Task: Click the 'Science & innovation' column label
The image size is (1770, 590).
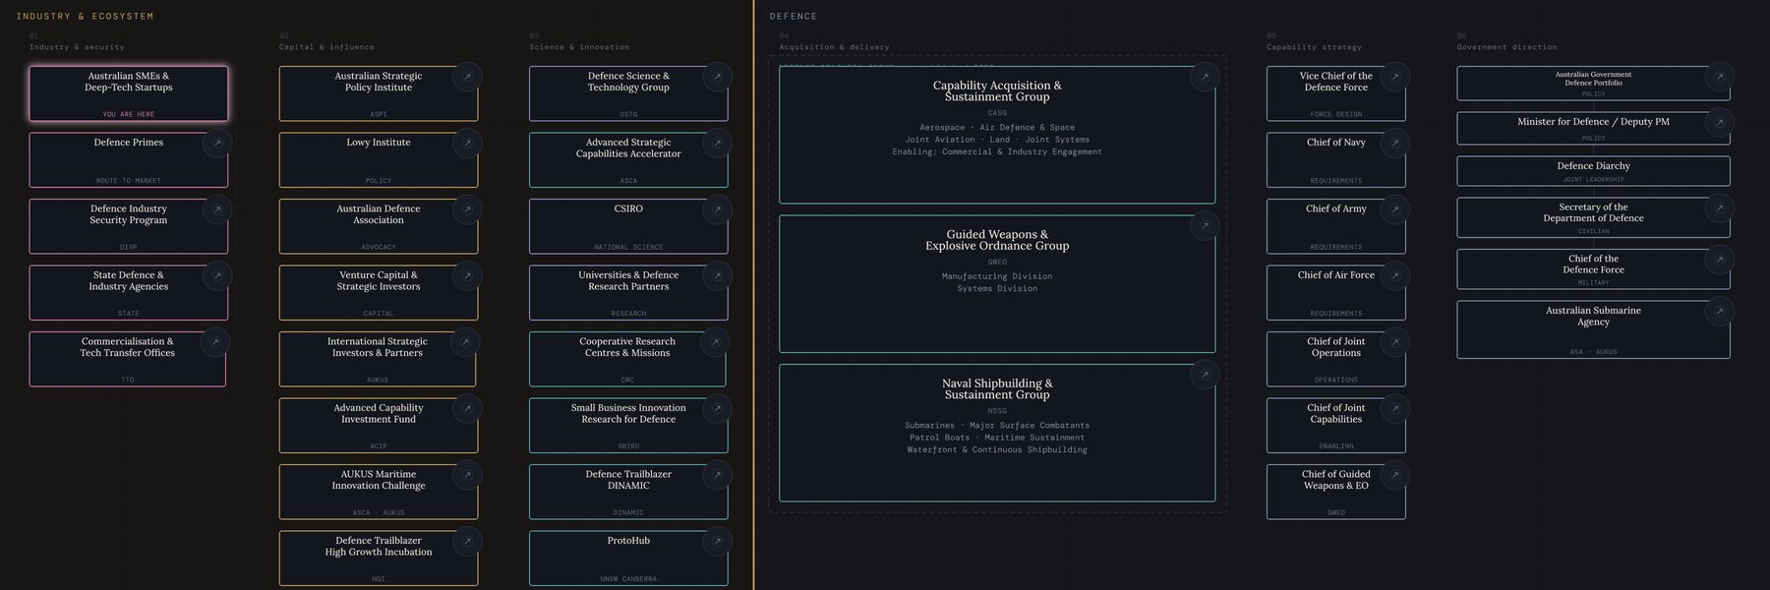Action: click(579, 47)
